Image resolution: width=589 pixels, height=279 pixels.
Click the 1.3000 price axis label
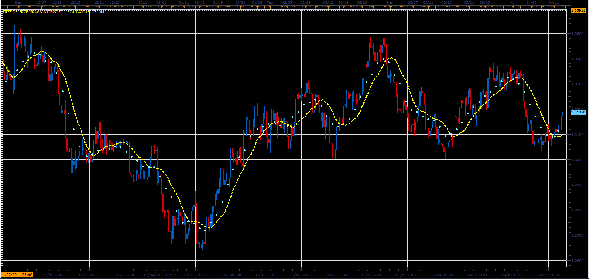tap(577, 160)
